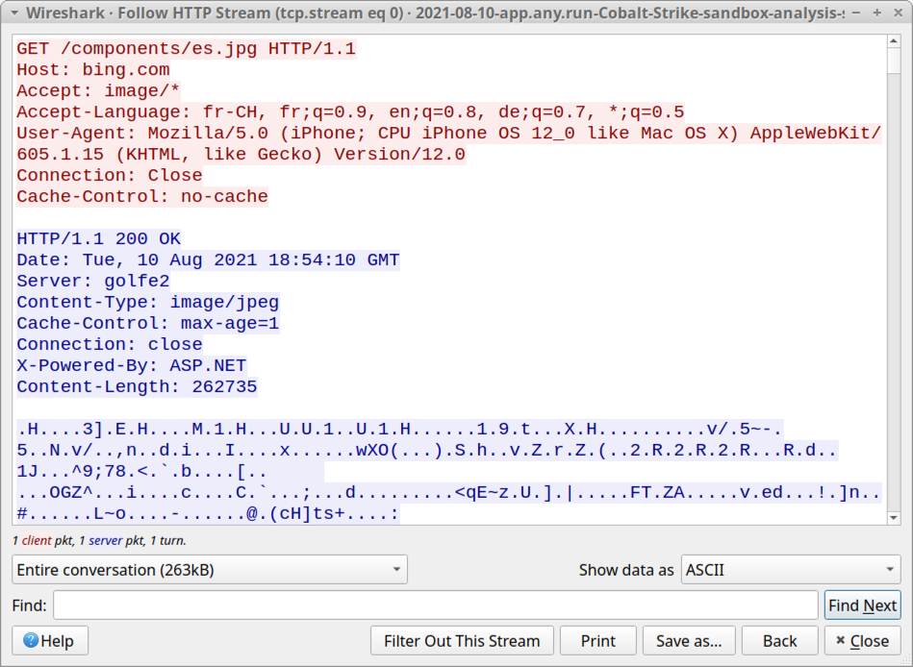Viewport: 913px width, 667px height.
Task: Click the Accept-Language header line
Action: (x=350, y=111)
